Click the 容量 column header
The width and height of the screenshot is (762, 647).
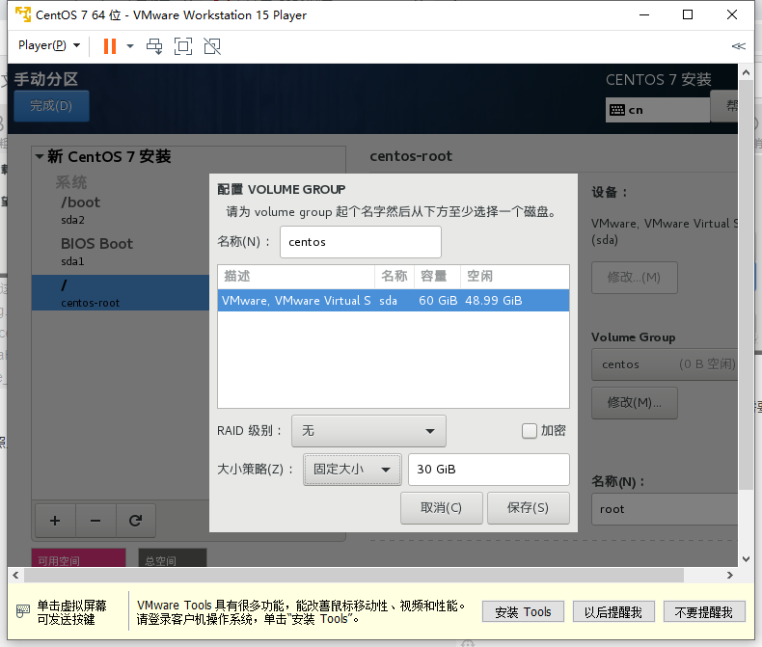coord(437,276)
